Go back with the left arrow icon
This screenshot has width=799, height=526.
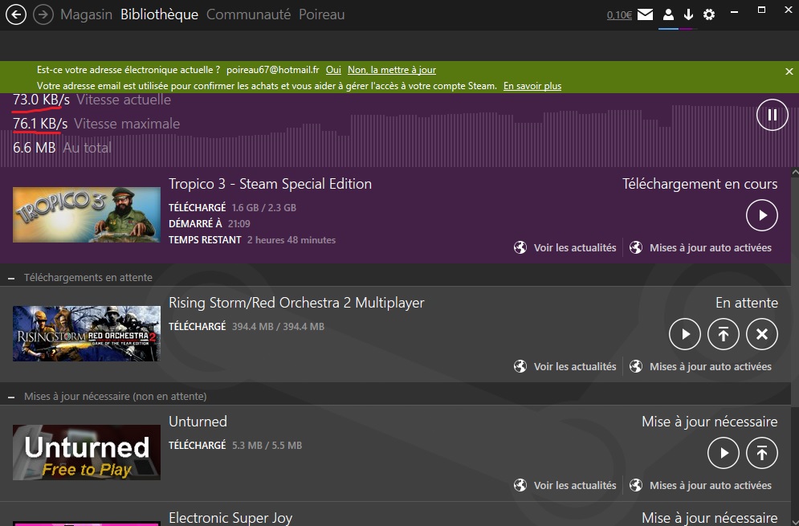15,14
